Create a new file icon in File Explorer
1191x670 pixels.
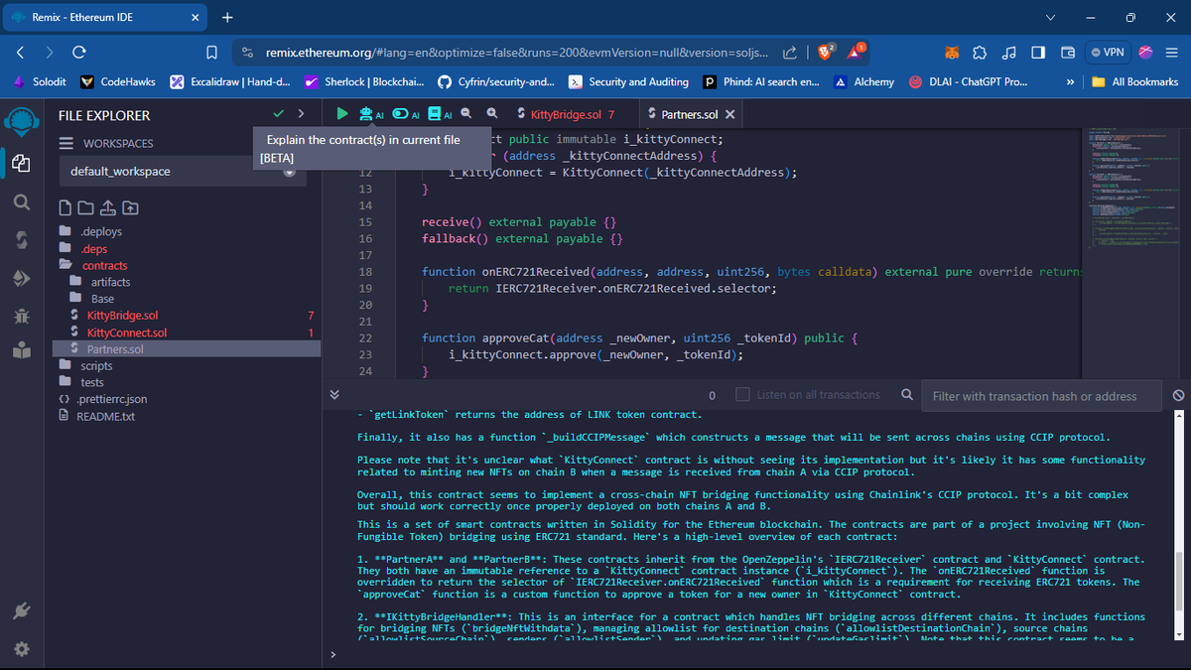coord(66,208)
